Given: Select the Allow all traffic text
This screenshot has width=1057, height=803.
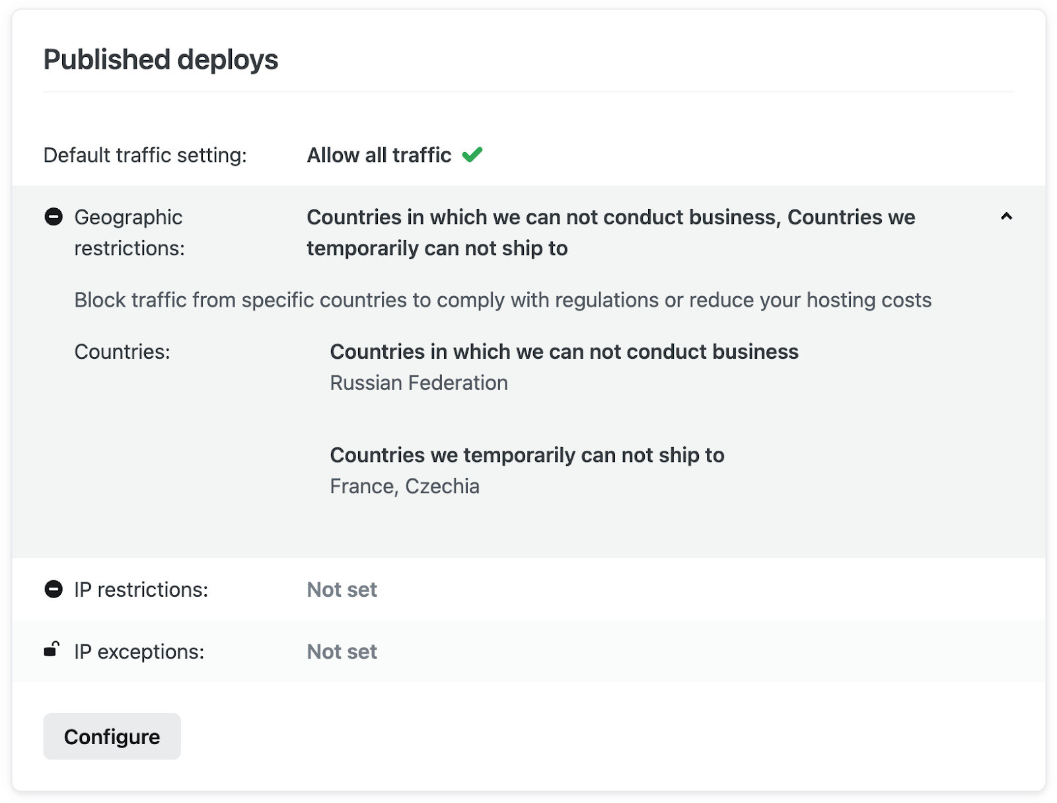Looking at the screenshot, I should pyautogui.click(x=379, y=155).
